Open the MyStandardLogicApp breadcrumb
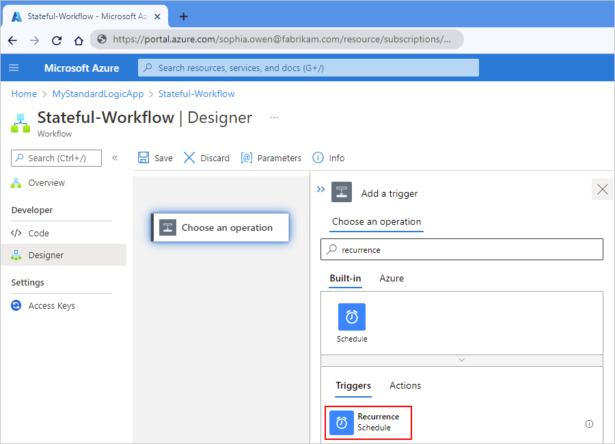 (x=98, y=94)
